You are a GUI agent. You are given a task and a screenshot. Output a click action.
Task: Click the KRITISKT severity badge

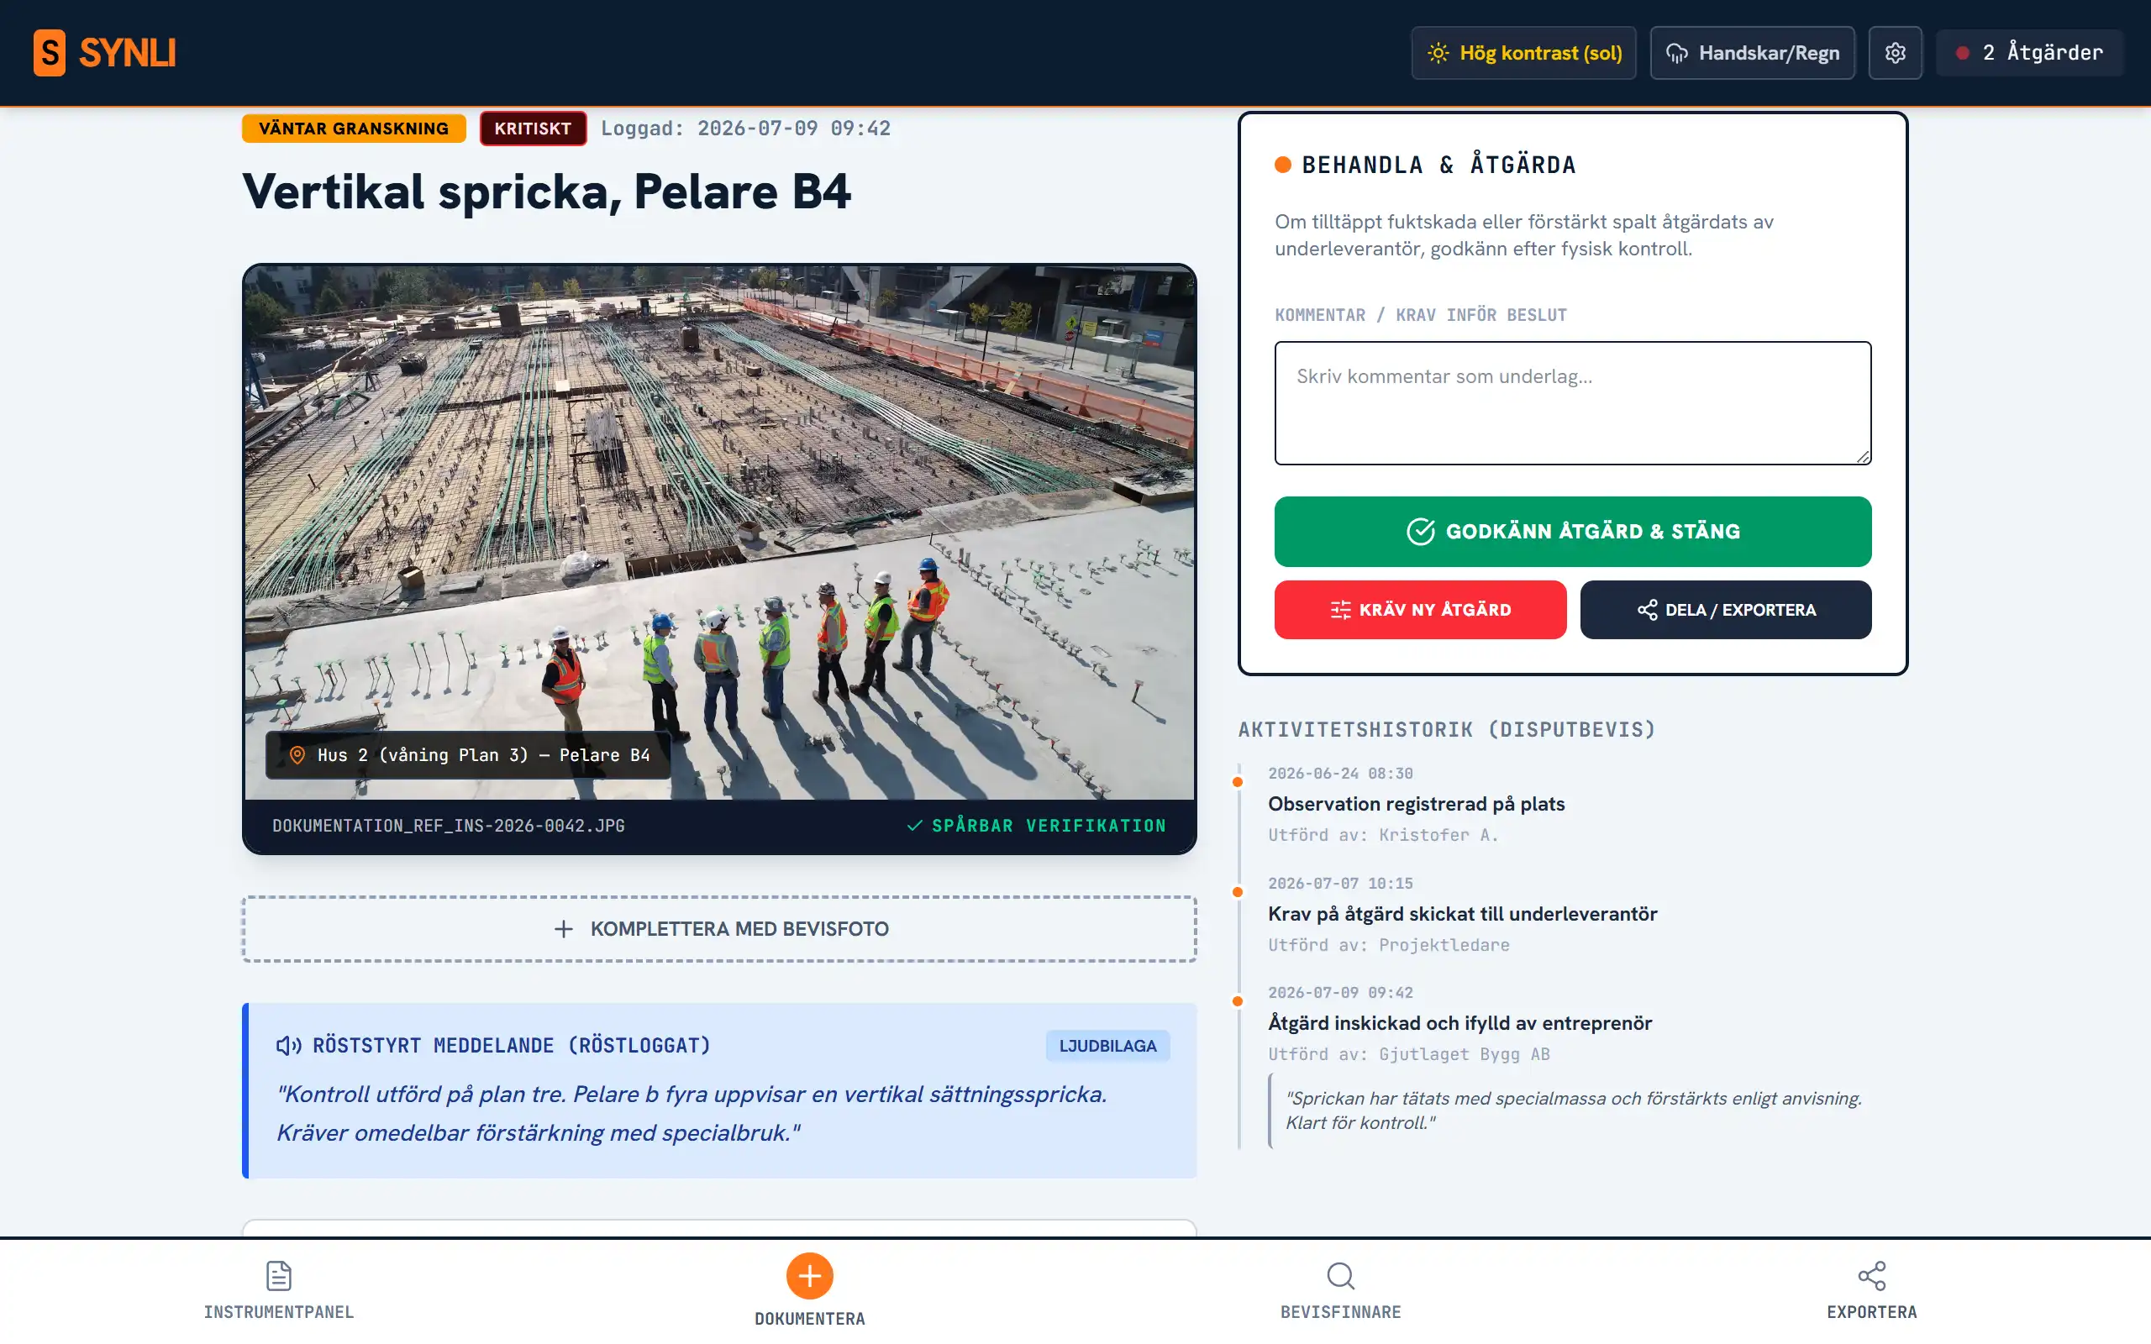(x=533, y=128)
